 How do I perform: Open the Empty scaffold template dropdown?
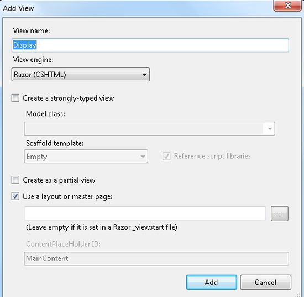point(86,157)
